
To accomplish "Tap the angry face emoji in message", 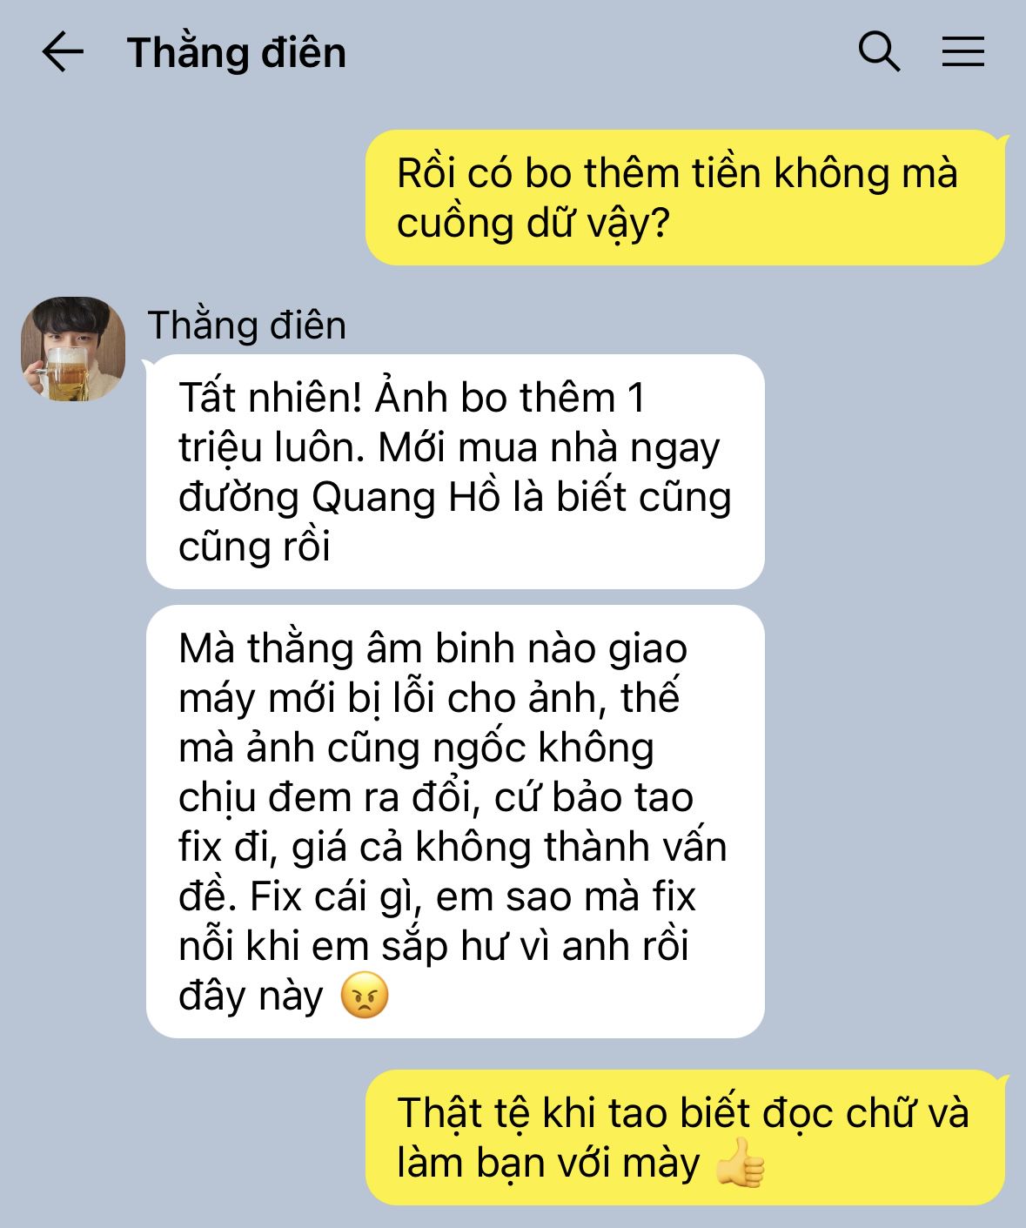I will pos(364,995).
